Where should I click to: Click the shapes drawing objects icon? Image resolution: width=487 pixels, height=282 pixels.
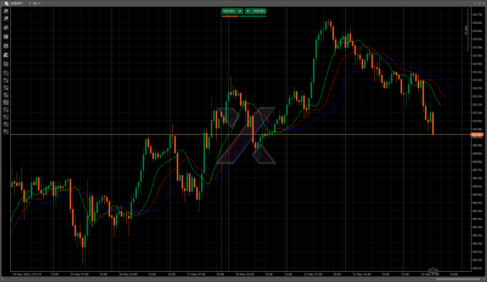6,55
